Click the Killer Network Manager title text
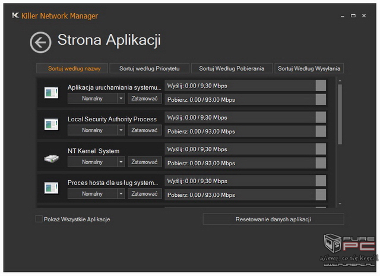Viewport: 380px width, 276px height. [59, 16]
